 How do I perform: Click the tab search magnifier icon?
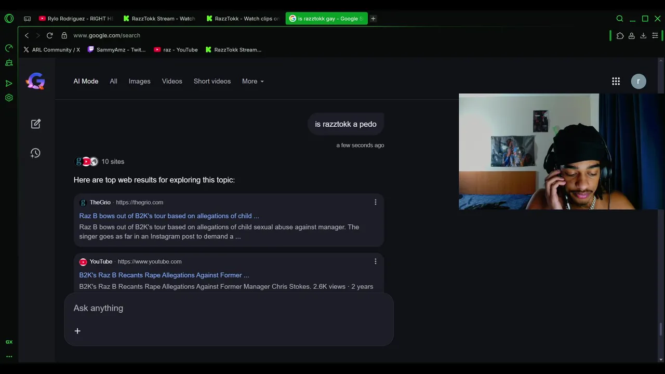[620, 19]
